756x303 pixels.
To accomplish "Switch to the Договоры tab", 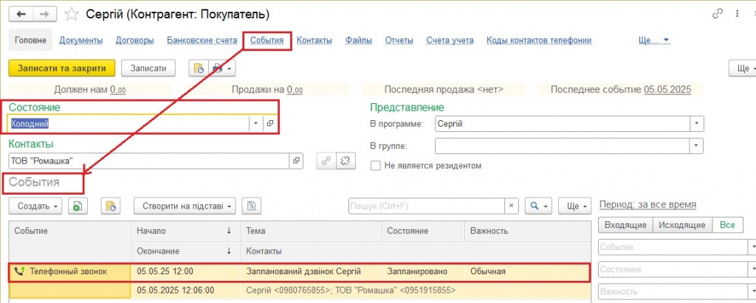I will point(134,41).
